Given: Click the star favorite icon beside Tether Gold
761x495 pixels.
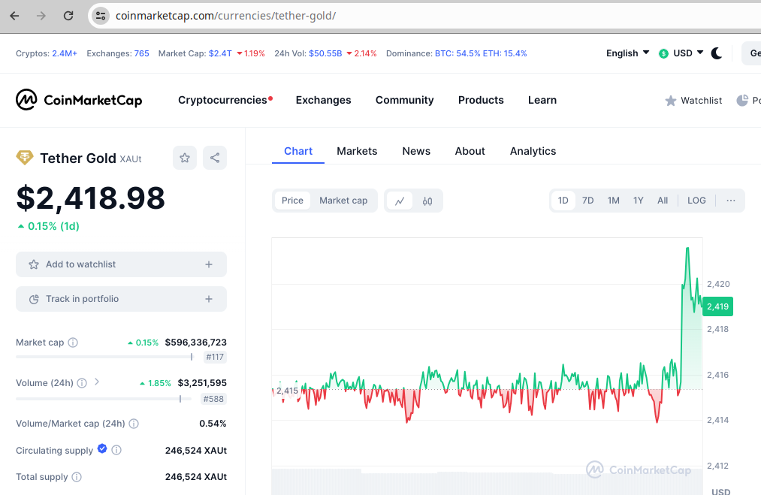Looking at the screenshot, I should 185,158.
